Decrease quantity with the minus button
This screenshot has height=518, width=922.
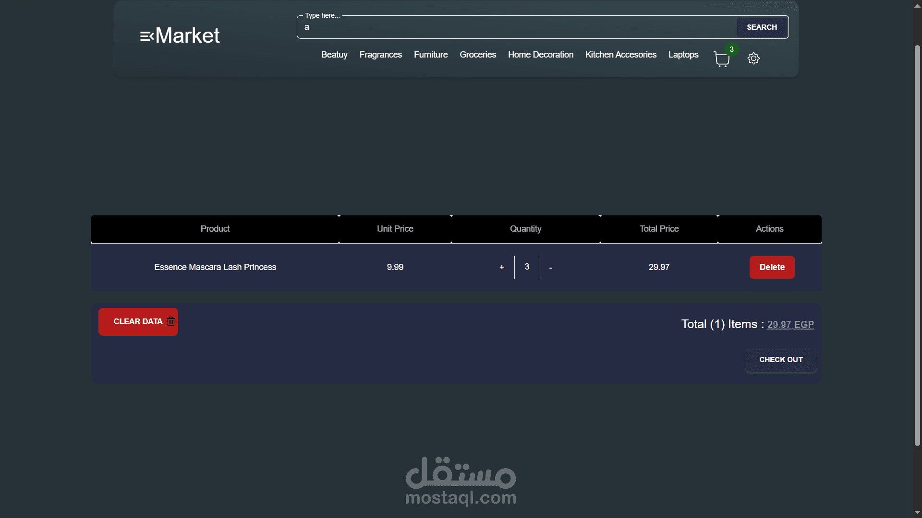point(551,268)
